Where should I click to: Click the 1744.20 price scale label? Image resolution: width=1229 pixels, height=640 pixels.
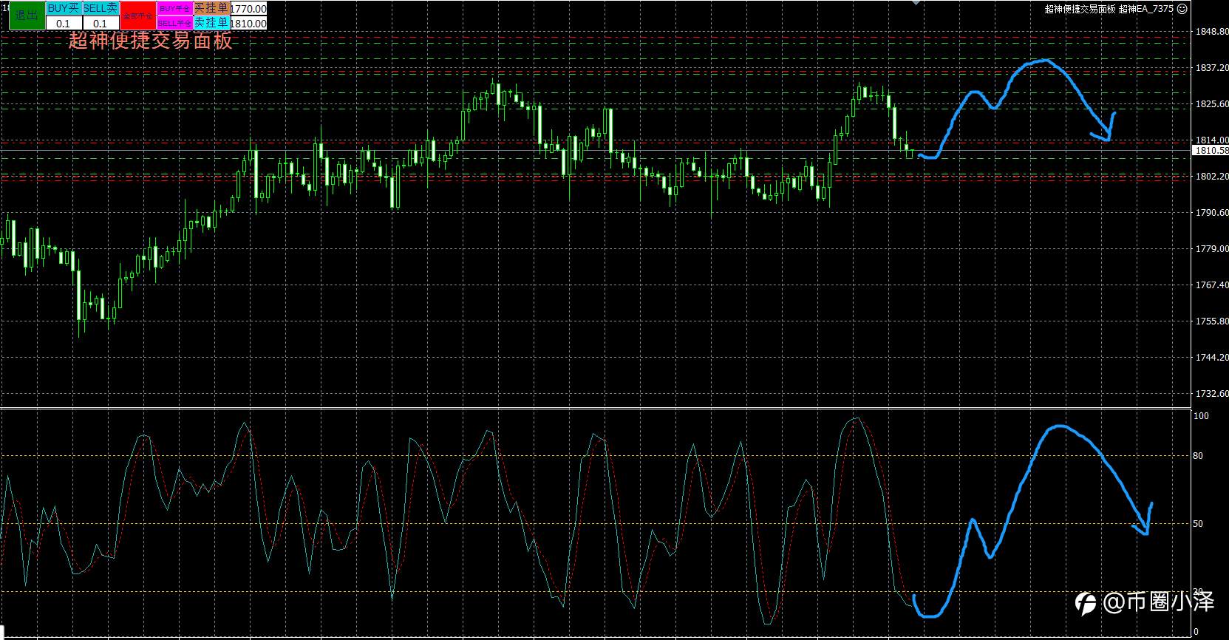coord(1213,358)
